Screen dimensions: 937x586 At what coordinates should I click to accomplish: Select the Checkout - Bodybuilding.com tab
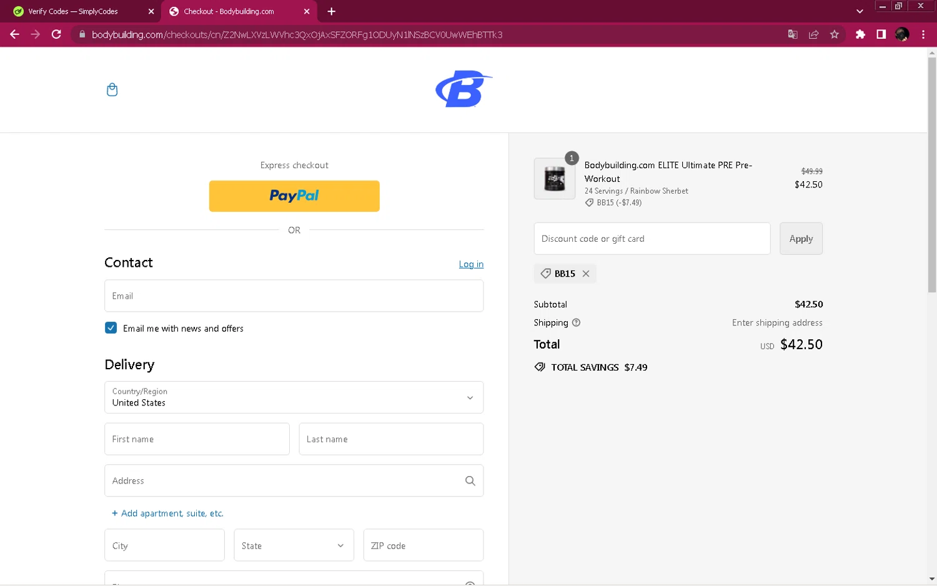[239, 11]
